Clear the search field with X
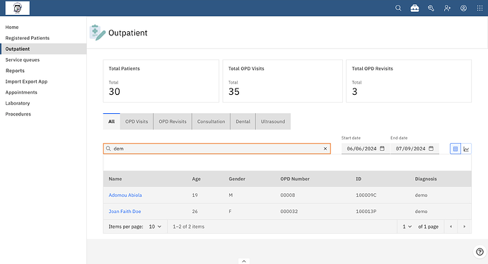Screen dimensions: 488x264 pyautogui.click(x=325, y=149)
